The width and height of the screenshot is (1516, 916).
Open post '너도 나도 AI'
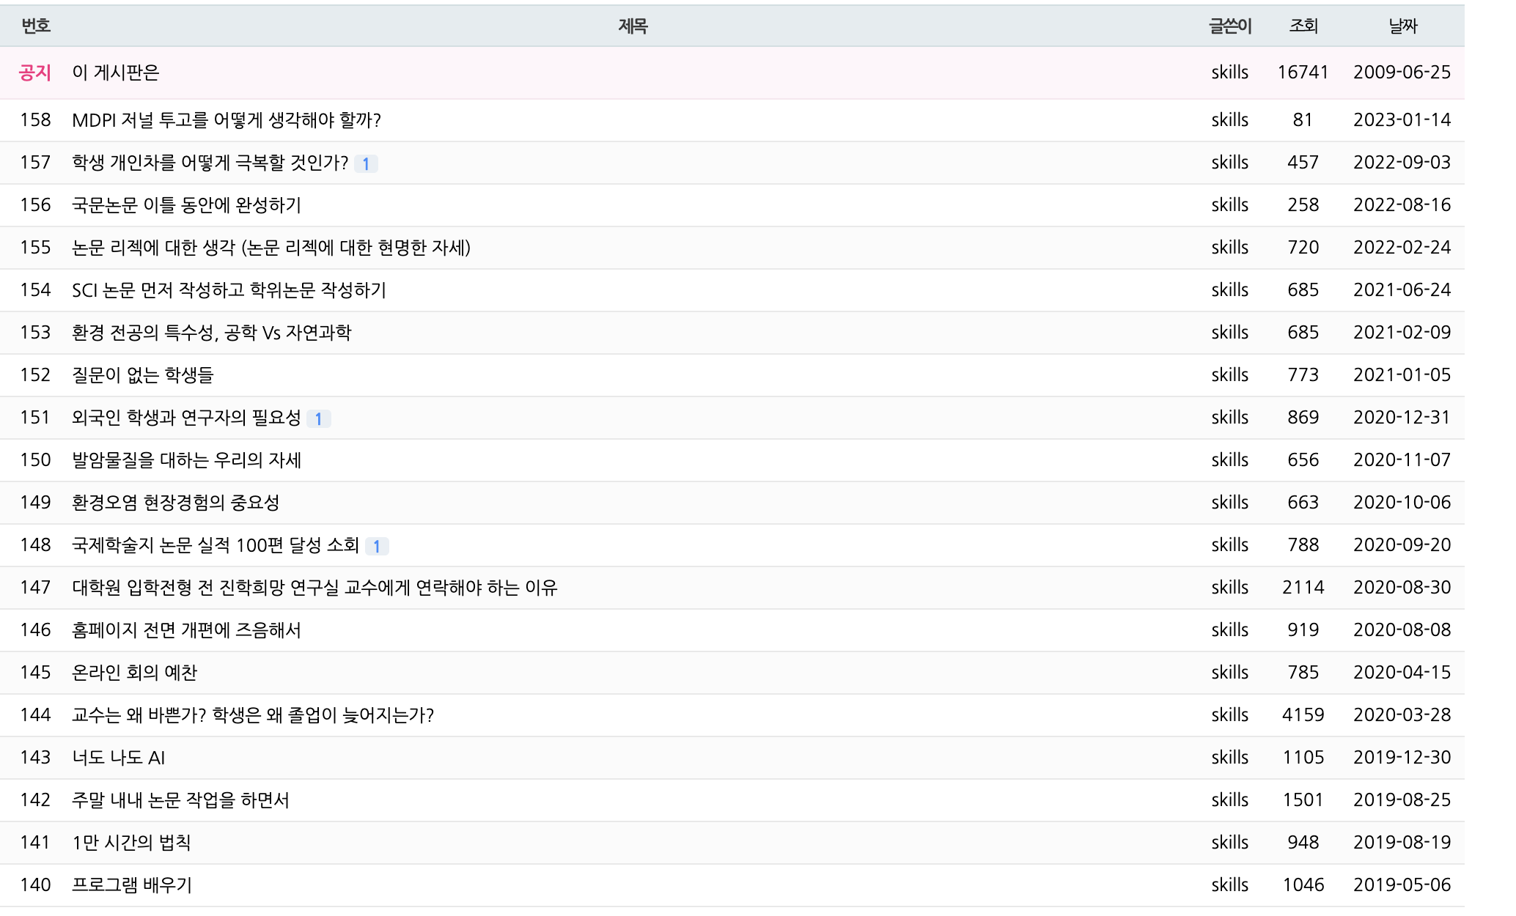click(118, 758)
